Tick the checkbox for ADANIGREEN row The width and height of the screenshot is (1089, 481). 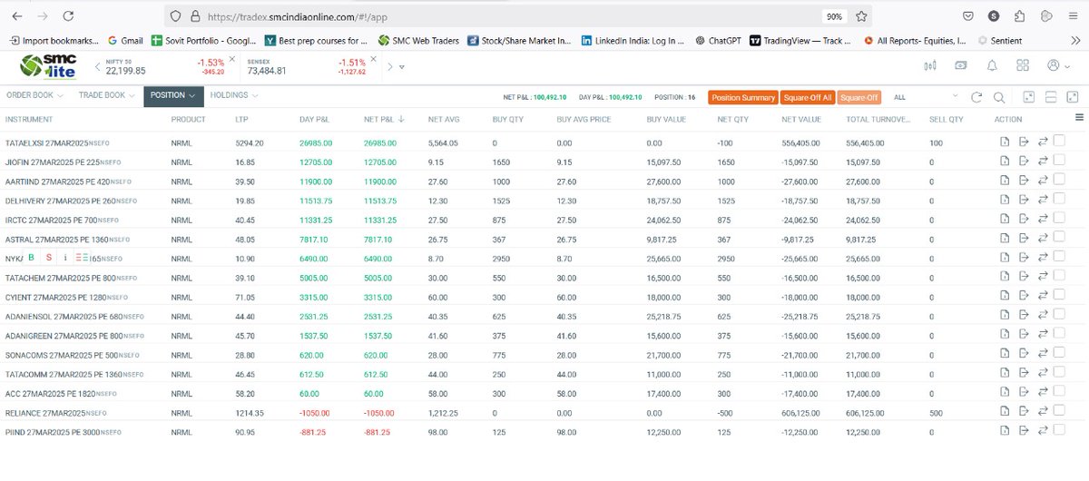coord(1059,334)
